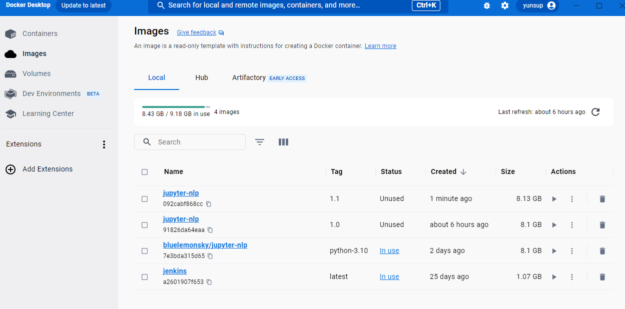Run jupyter-nlp 1.1 image
The image size is (625, 309).
(554, 199)
